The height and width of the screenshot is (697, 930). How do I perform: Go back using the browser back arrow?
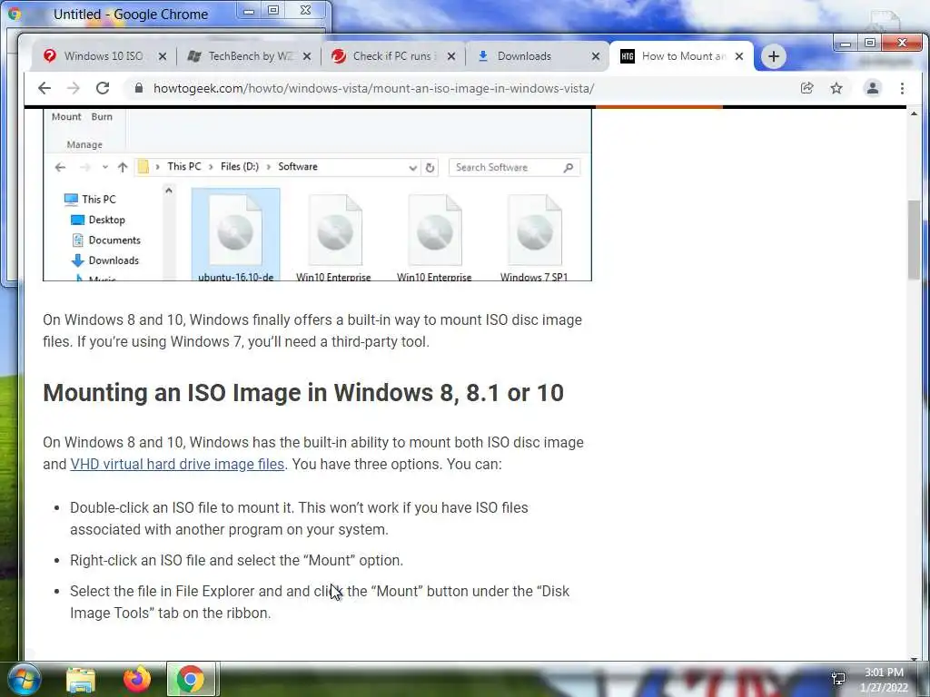[x=45, y=88]
